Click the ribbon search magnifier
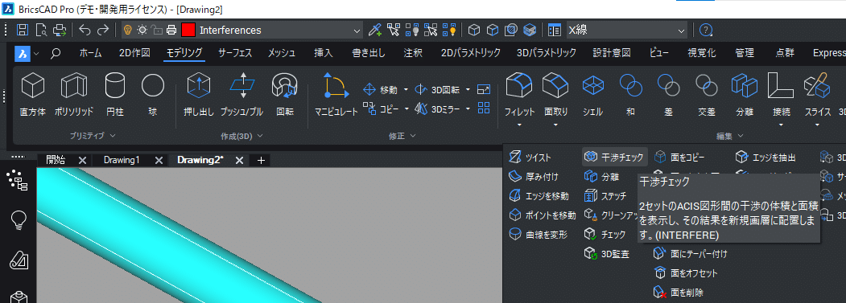The width and height of the screenshot is (846, 303). click(x=55, y=53)
